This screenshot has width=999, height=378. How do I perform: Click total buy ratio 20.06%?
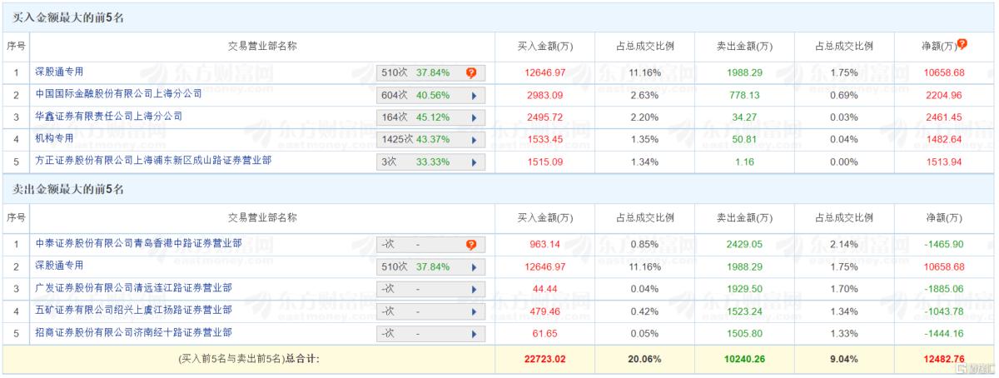645,359
